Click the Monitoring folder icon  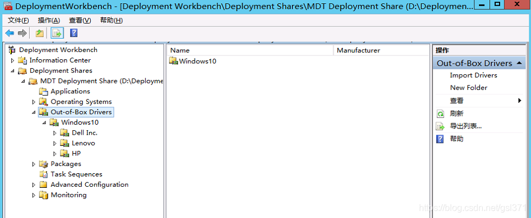coord(43,195)
